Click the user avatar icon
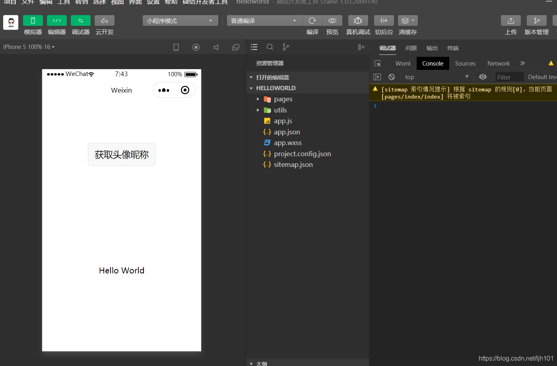This screenshot has width=557, height=366. click(11, 23)
